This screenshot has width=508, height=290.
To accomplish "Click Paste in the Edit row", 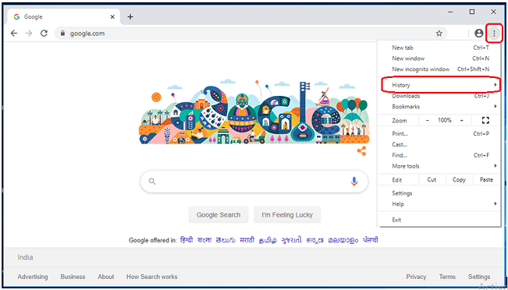I will (486, 179).
